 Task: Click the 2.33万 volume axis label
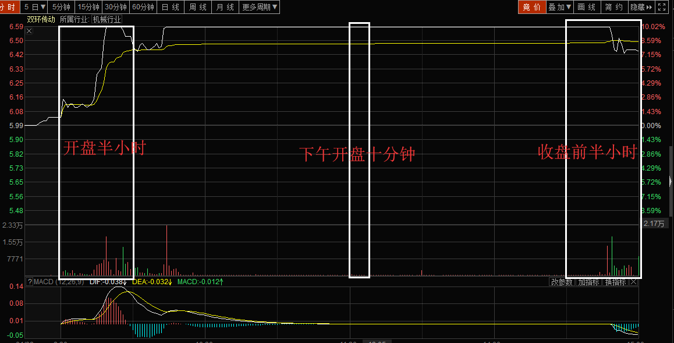[x=12, y=225]
